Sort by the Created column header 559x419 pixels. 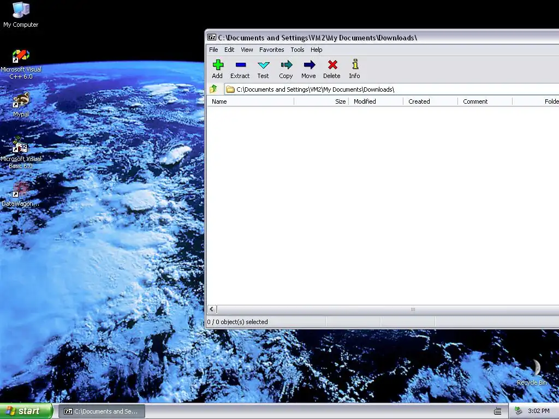pos(431,101)
